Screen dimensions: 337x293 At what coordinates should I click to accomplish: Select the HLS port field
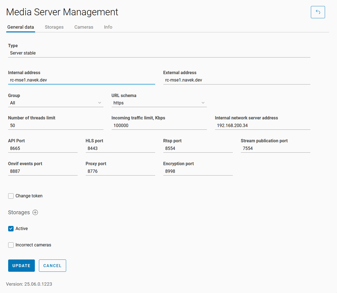click(x=120, y=148)
